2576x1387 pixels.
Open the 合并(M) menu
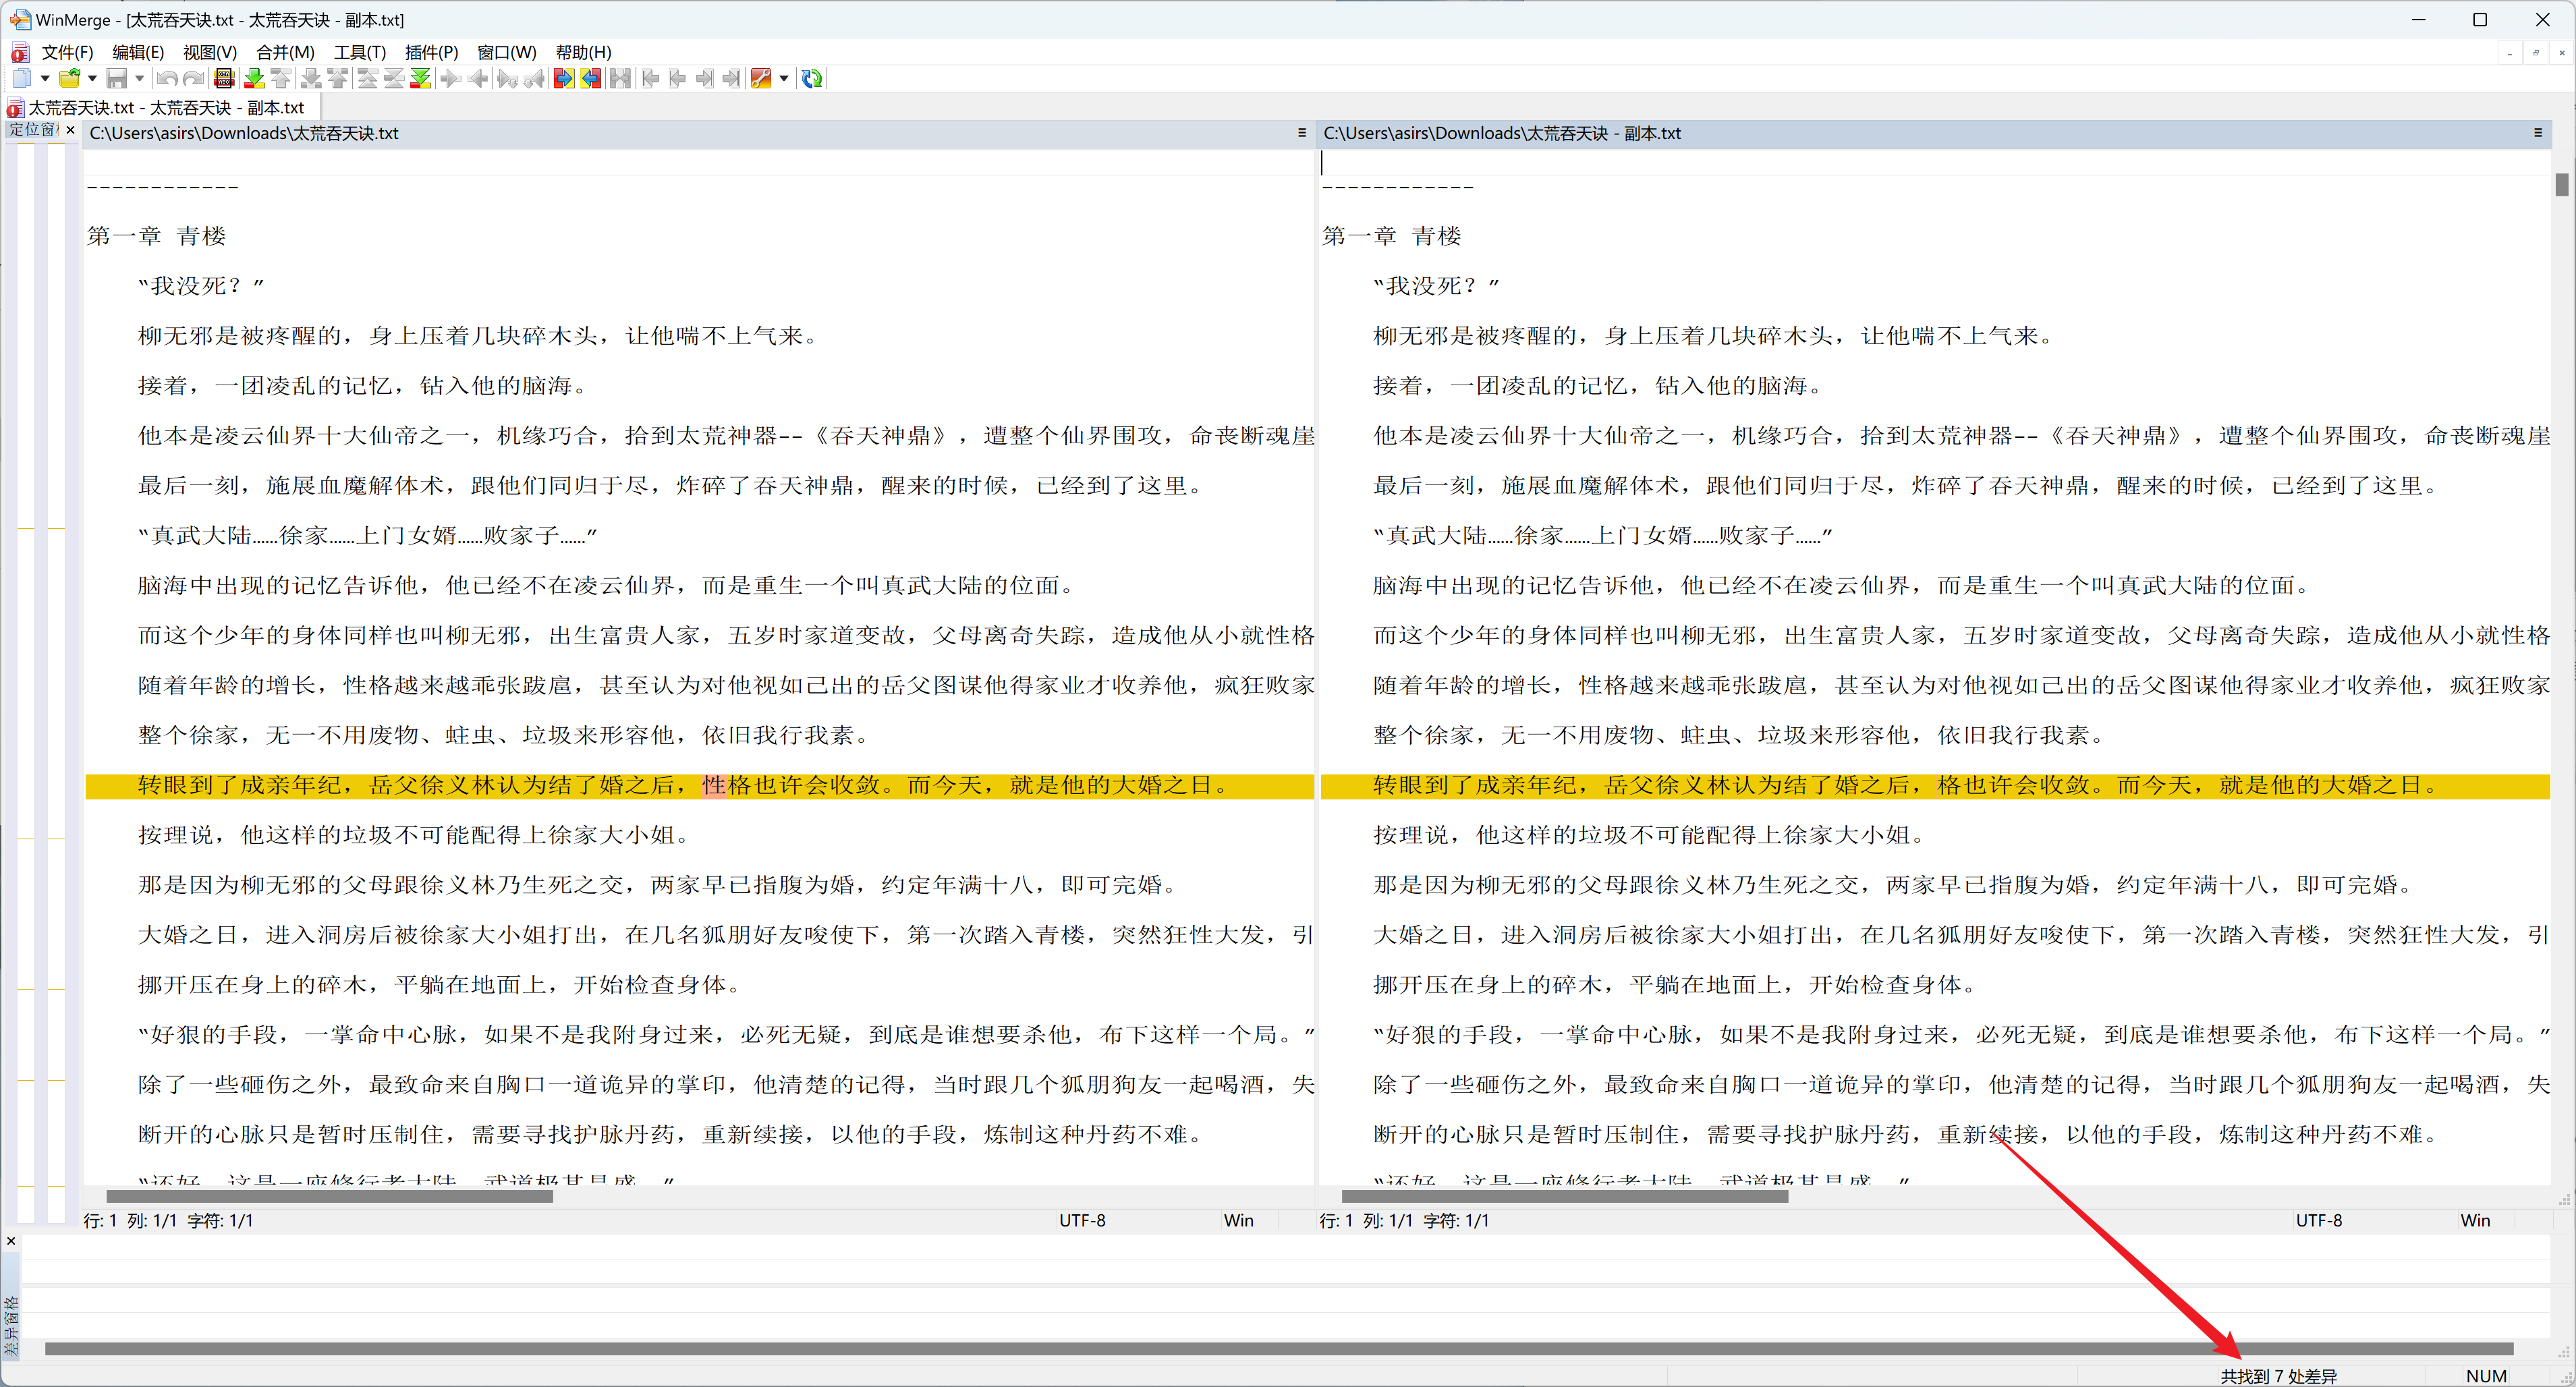(285, 52)
